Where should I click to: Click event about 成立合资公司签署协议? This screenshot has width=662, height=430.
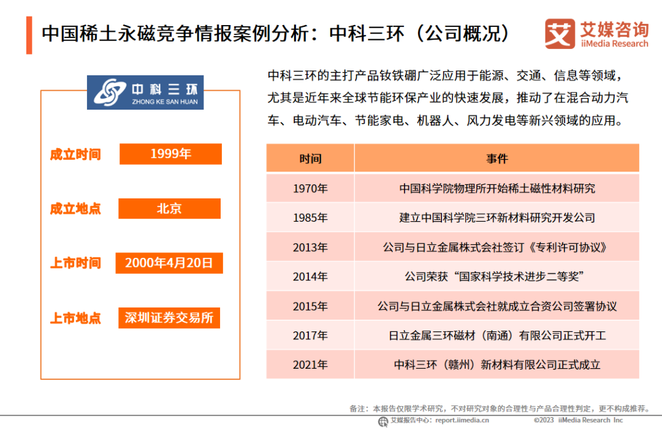(x=497, y=306)
